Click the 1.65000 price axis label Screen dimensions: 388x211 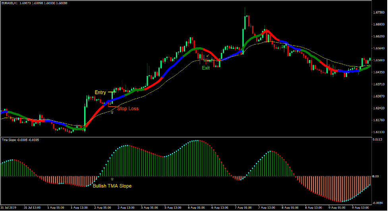click(x=379, y=60)
